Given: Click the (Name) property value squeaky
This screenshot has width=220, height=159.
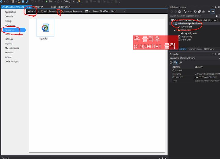Looking at the screenshot, I should click(199, 67).
